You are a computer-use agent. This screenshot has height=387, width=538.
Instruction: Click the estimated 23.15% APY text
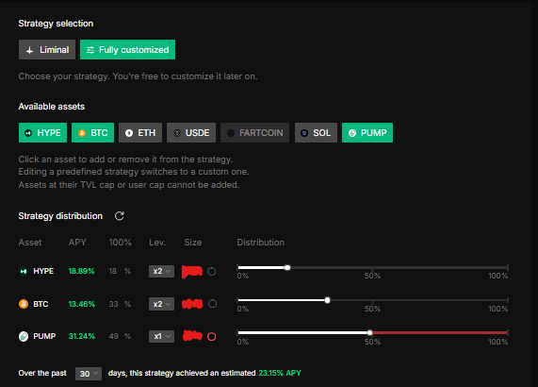click(x=280, y=373)
